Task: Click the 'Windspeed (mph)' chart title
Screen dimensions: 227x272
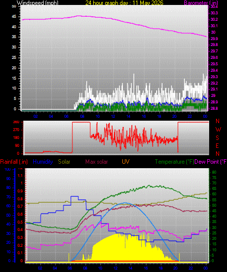Action: (37, 3)
